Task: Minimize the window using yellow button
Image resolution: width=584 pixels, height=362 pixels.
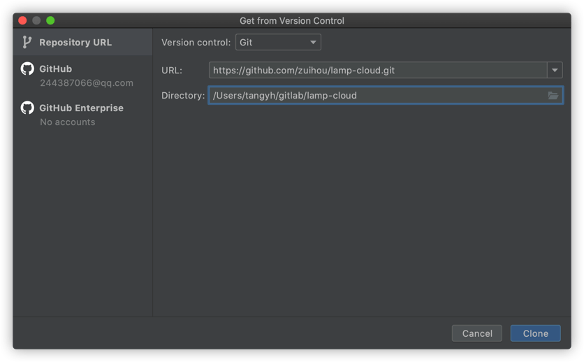Action: tap(36, 20)
